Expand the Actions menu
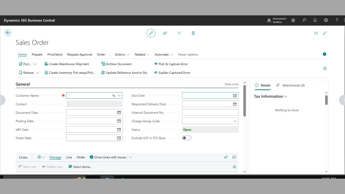 coord(122,54)
